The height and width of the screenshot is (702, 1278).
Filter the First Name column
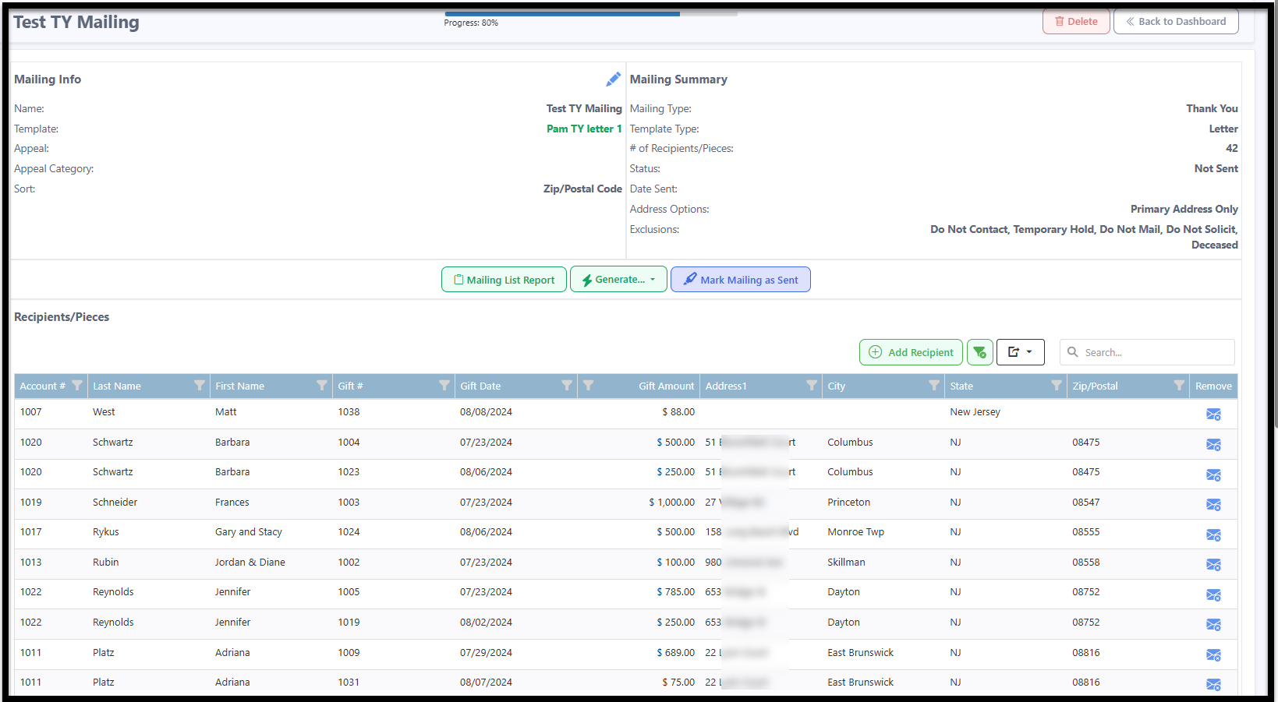tap(322, 386)
